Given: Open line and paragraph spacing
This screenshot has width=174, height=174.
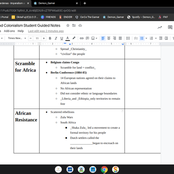Looking at the screenshot, I should coord(128,38).
